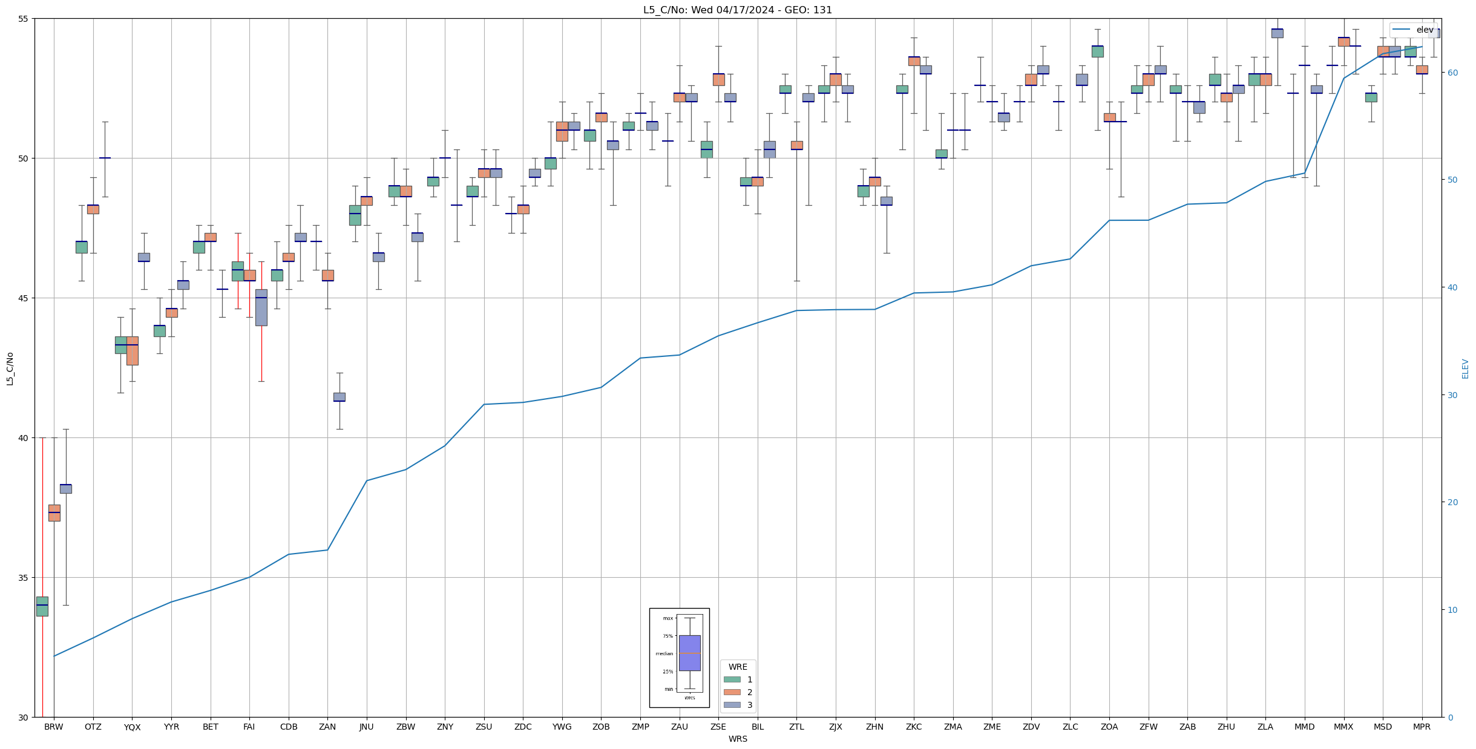Image resolution: width=1476 pixels, height=749 pixels.
Task: Click the BRW green box near 34
Action: click(42, 606)
